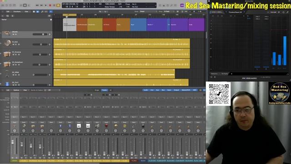Click the blue marker region in marker track
This screenshot has height=164, width=291.
click(138, 25)
